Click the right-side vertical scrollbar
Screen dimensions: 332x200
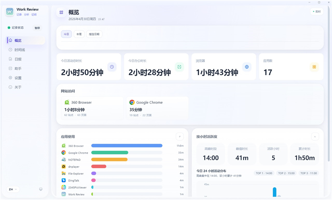[329, 83]
